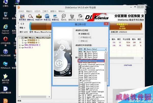Select USB_PETOOLS(W:) in the disk tree
This screenshot has height=103, width=153.
tap(32, 45)
